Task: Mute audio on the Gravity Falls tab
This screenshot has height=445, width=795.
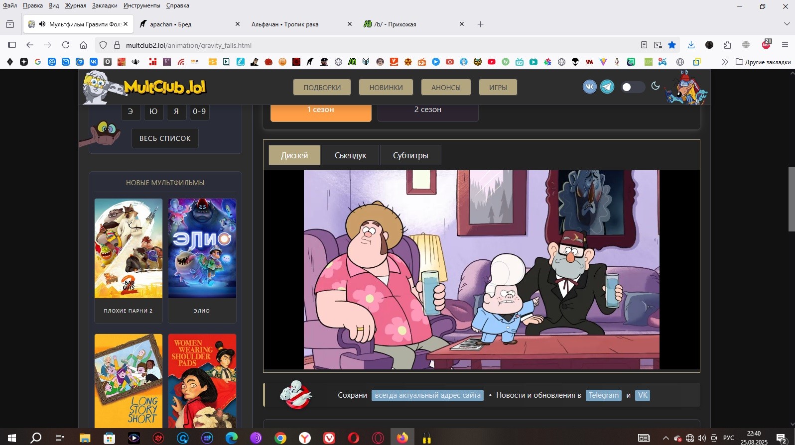Action: click(x=42, y=24)
